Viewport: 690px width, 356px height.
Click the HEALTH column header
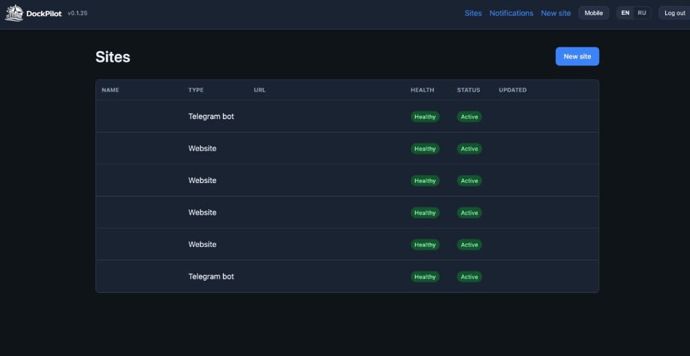[x=422, y=90]
